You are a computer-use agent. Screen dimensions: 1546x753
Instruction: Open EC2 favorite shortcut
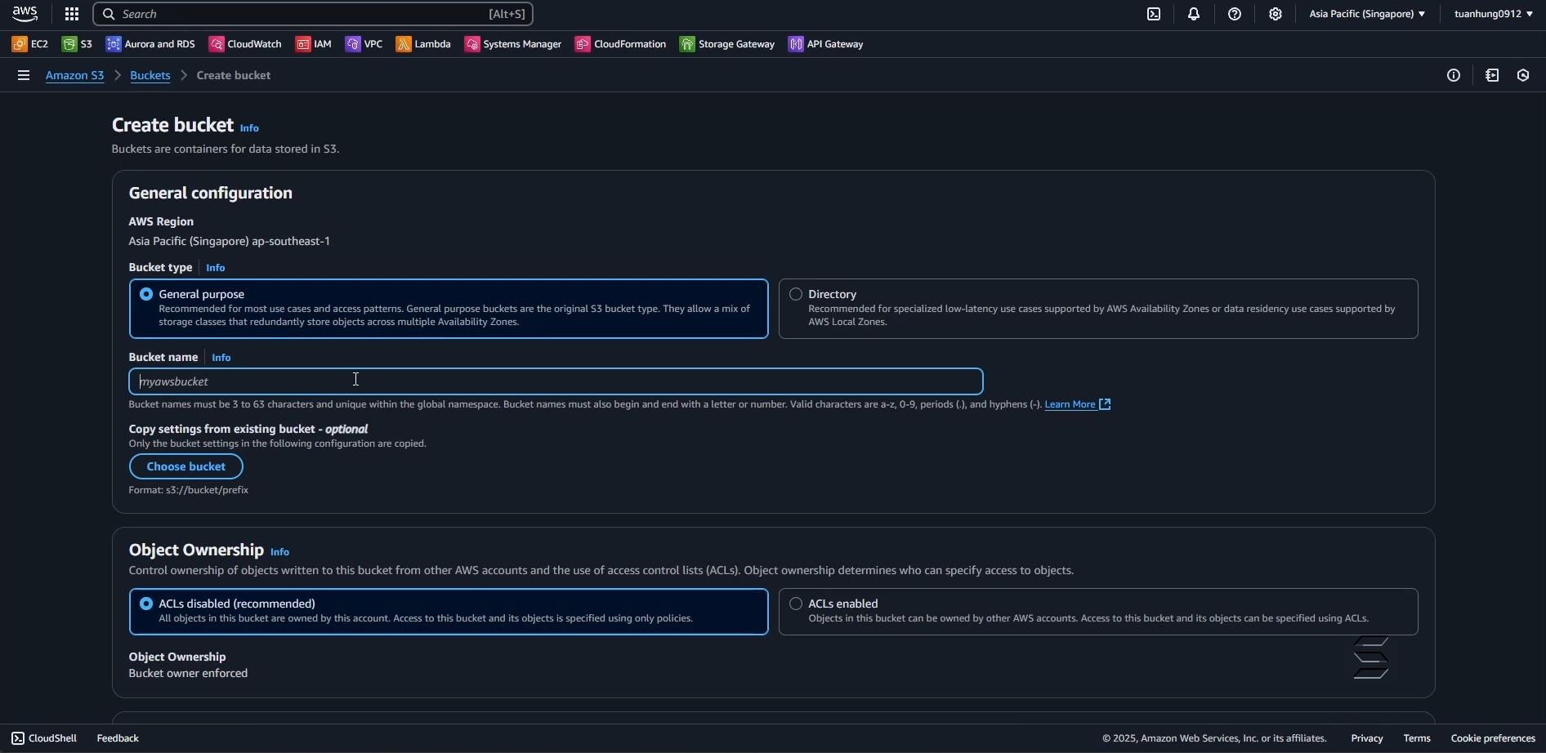30,44
